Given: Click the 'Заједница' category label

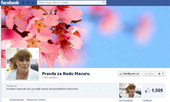Looking at the screenshot, I should 12,86.
